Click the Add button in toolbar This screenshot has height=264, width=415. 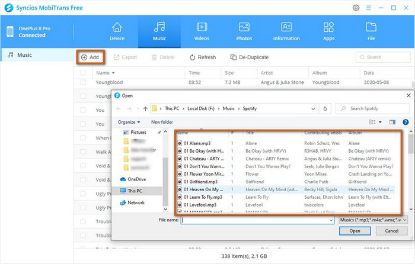point(90,57)
